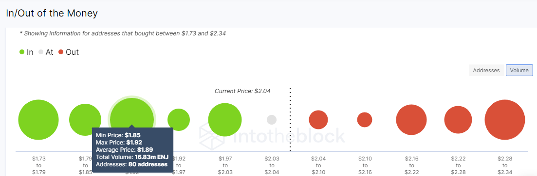Toggle the red Out legend item

[x=69, y=52]
